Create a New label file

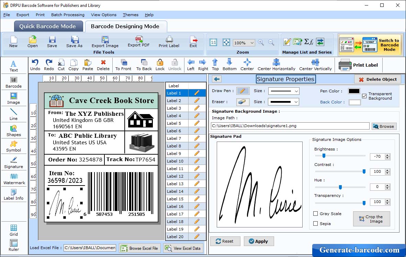(x=13, y=42)
